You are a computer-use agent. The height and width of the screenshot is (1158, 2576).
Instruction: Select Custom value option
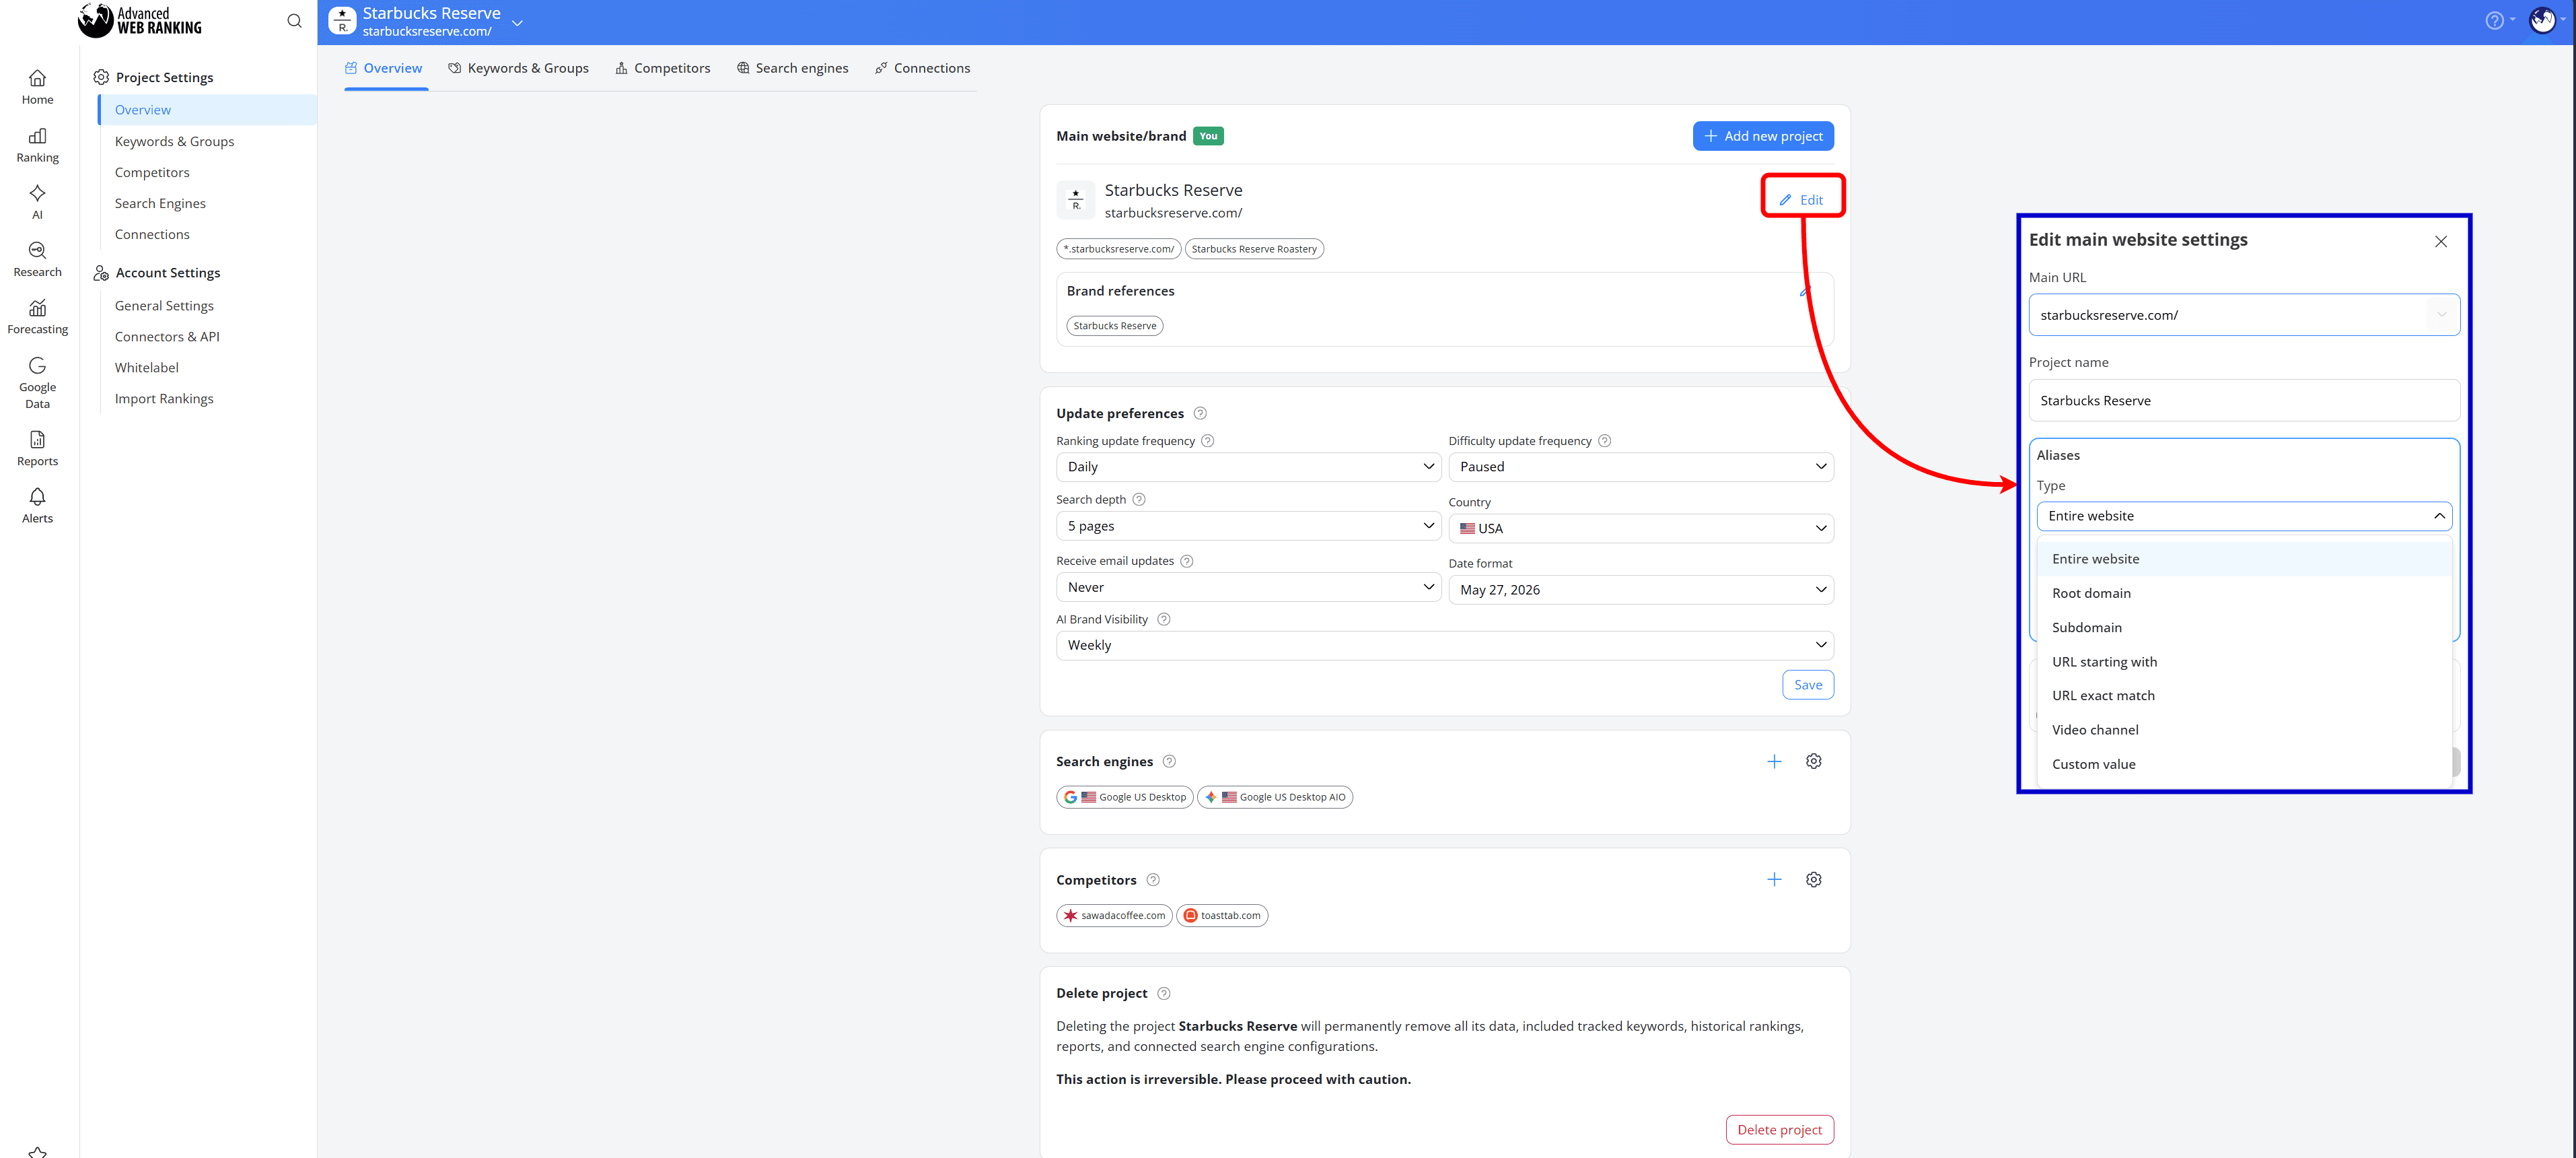tap(2243, 765)
